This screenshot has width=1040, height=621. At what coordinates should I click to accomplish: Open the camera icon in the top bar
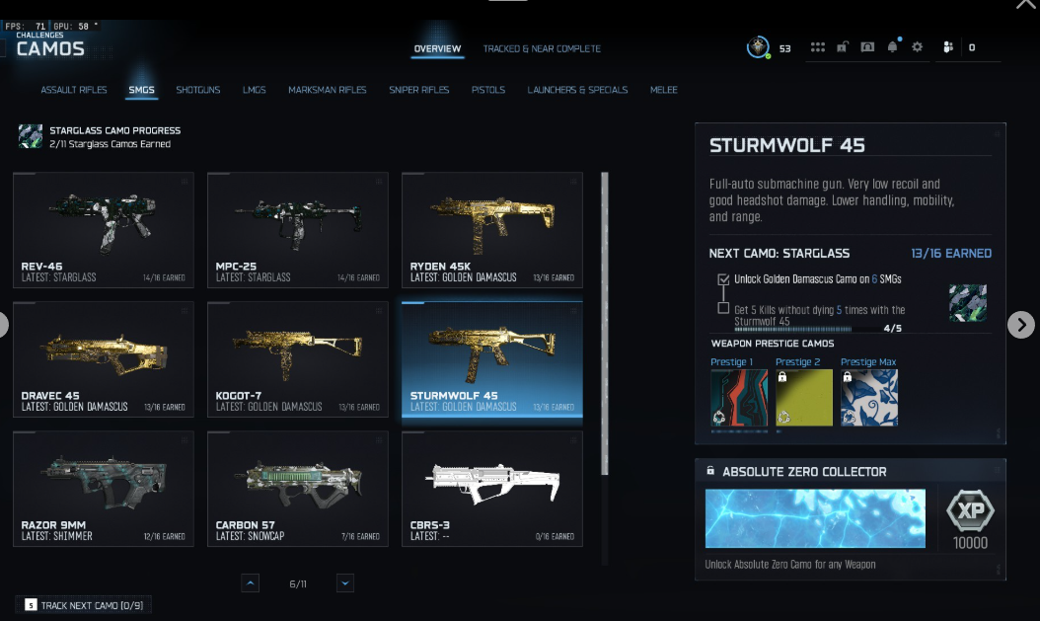(x=867, y=47)
